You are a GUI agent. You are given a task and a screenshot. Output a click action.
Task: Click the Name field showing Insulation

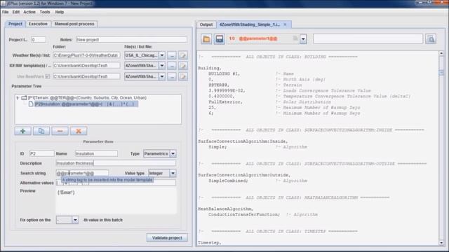point(96,154)
